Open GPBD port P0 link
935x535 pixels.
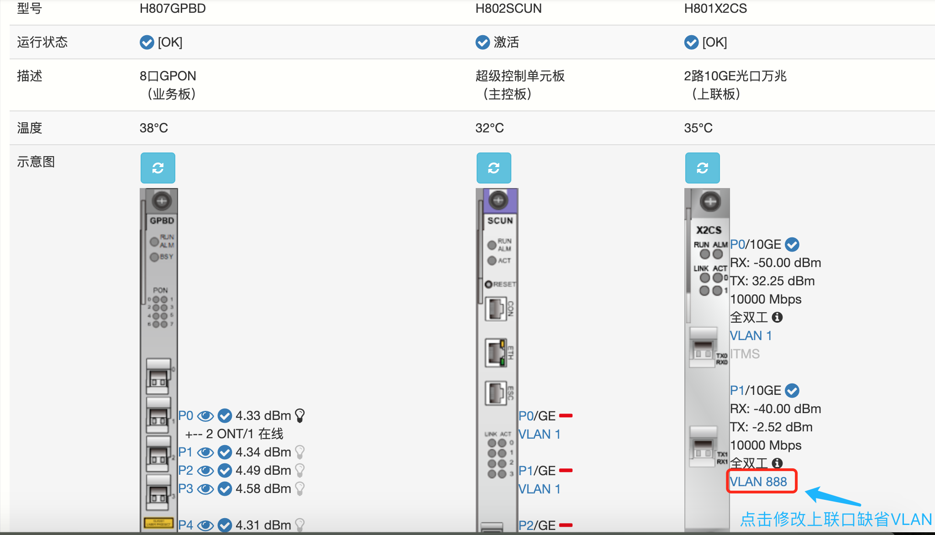pos(186,415)
